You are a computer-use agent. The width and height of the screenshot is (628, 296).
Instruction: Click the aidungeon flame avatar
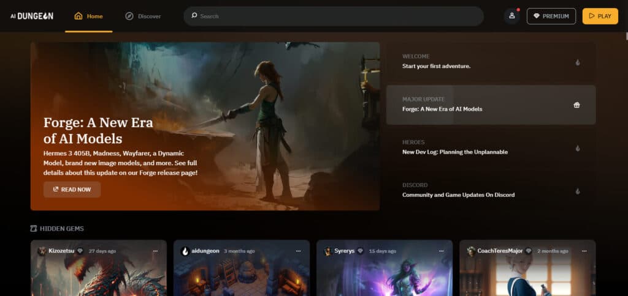click(x=185, y=251)
